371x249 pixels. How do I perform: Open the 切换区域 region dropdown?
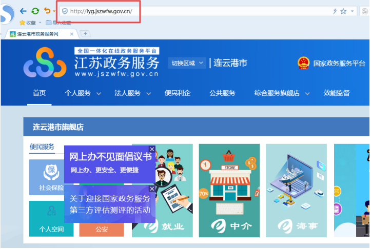[x=187, y=63]
